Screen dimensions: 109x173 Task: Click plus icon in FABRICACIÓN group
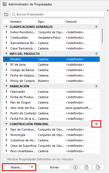click(96, 86)
